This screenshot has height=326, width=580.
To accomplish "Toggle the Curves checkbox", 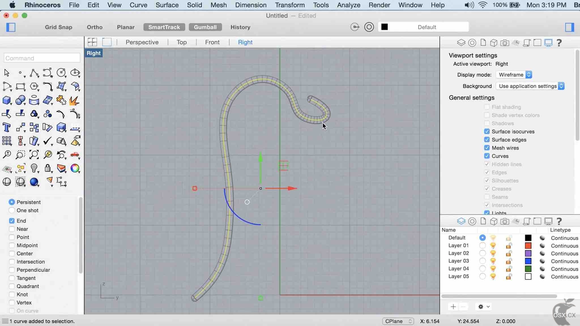I will [487, 156].
